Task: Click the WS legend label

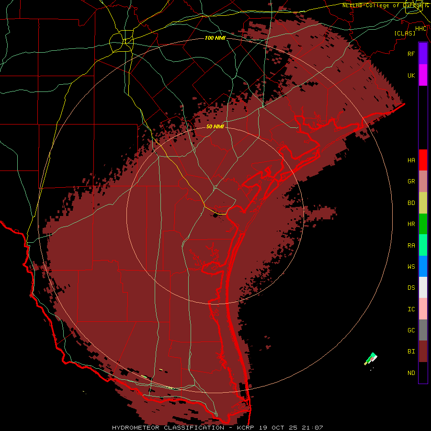Action: coord(411,266)
